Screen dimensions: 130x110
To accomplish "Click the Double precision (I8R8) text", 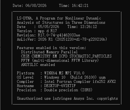I will [68, 90].
